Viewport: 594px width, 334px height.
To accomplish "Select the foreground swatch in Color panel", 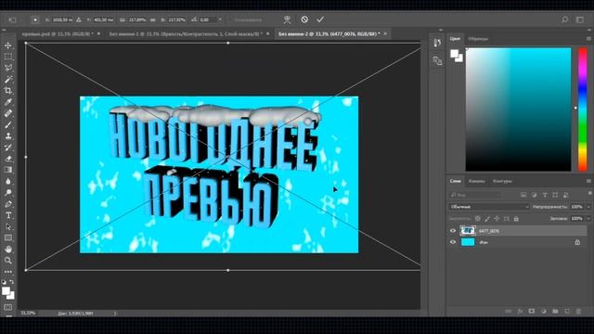I will click(454, 54).
